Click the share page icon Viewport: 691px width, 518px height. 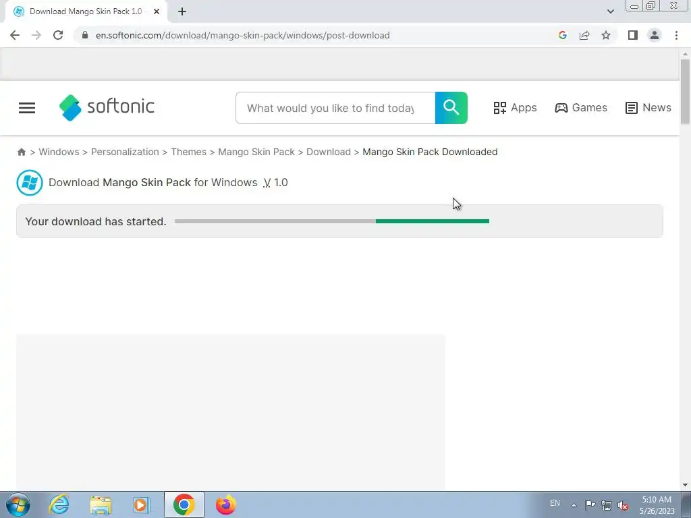click(584, 35)
